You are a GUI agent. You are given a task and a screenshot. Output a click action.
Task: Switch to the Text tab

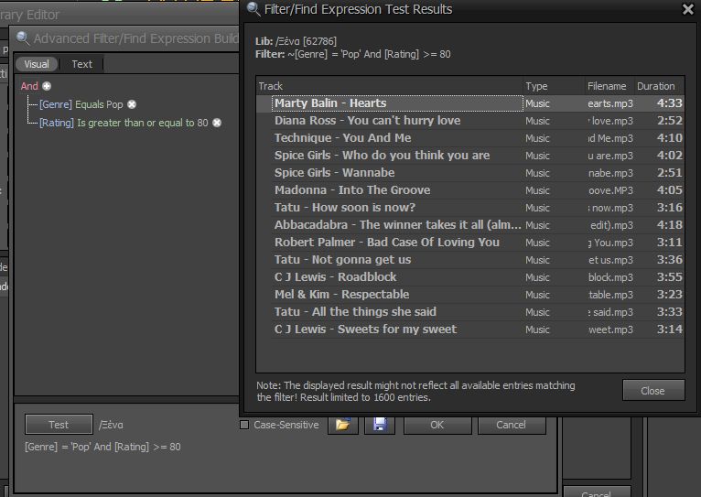(82, 64)
